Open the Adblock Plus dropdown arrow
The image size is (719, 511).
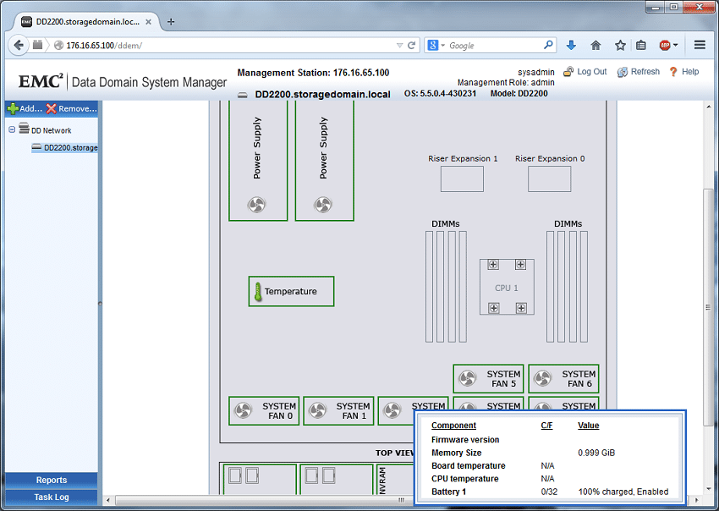676,45
